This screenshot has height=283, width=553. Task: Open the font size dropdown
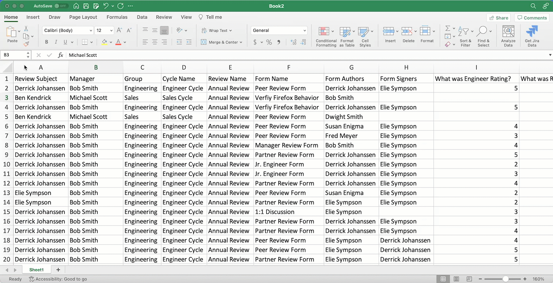pyautogui.click(x=111, y=31)
